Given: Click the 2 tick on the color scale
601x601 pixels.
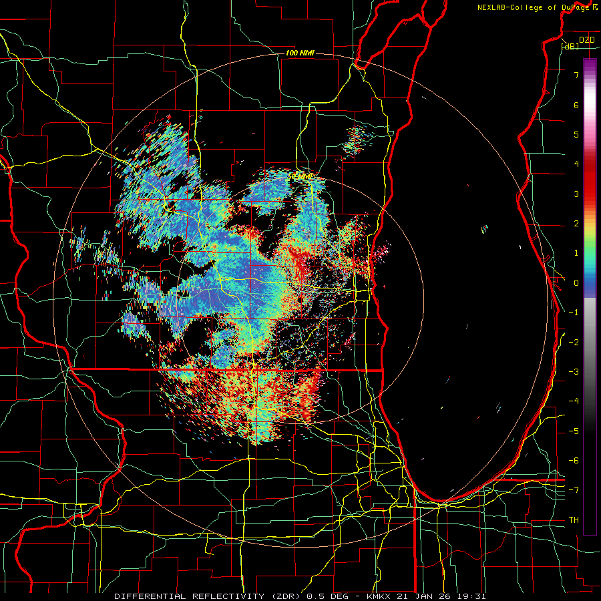Looking at the screenshot, I should click(576, 224).
